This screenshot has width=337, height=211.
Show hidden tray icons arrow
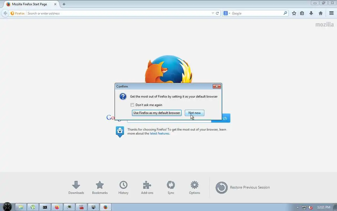pyautogui.click(x=298, y=207)
